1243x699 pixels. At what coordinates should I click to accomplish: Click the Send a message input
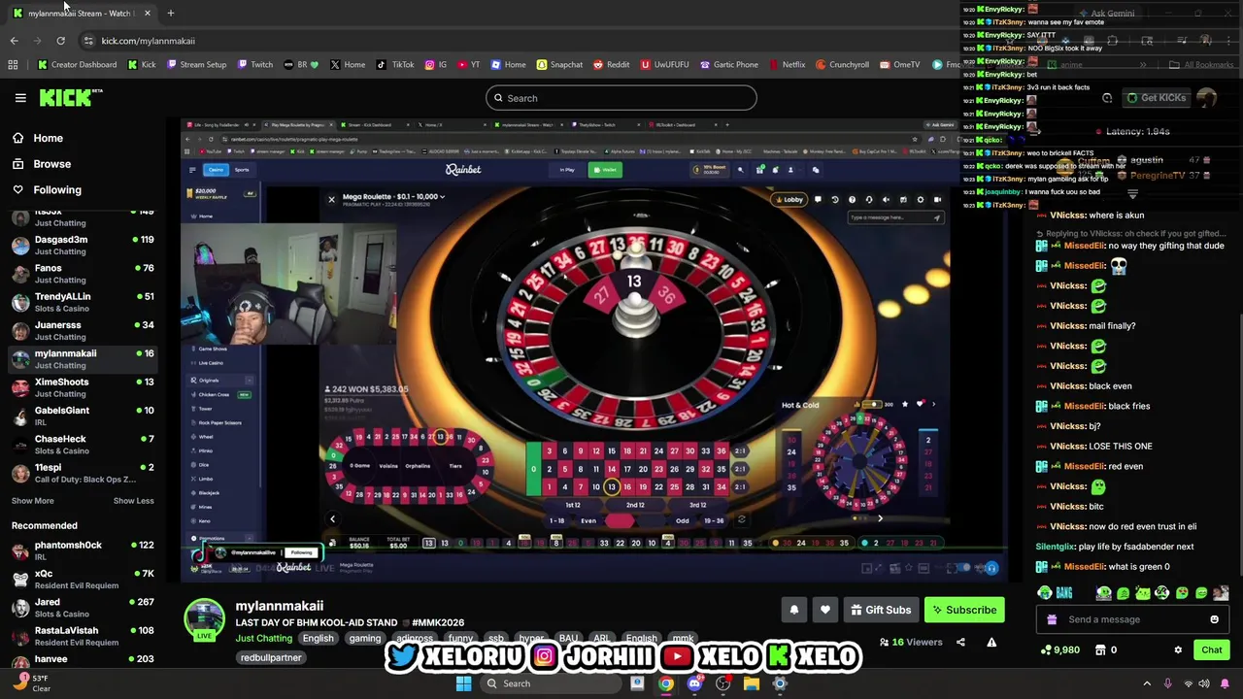1131,619
